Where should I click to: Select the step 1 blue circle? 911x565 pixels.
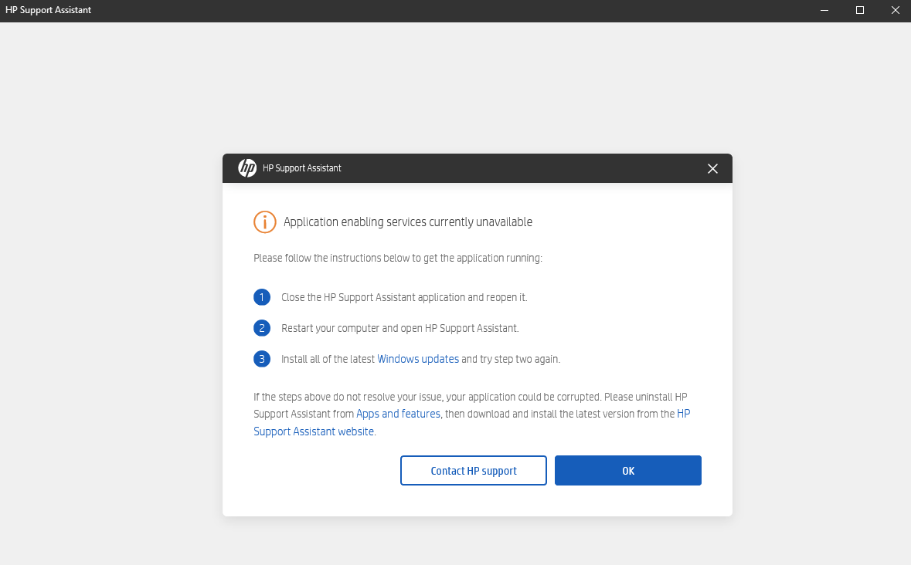[x=261, y=296]
